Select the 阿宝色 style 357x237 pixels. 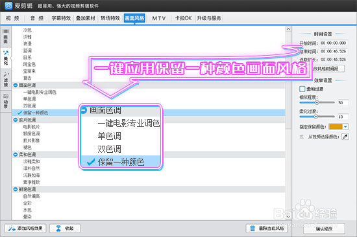(x=29, y=64)
